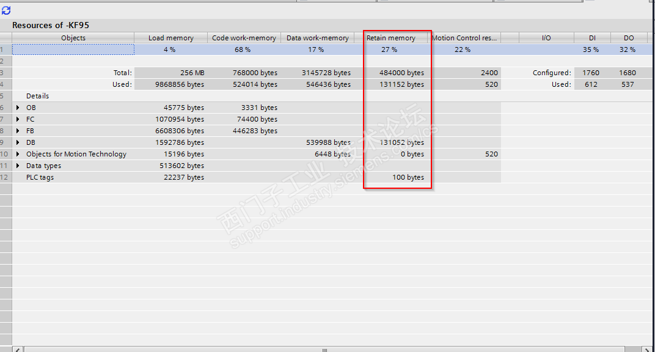655x352 pixels.
Task: Select the Details row label
Action: (x=38, y=96)
